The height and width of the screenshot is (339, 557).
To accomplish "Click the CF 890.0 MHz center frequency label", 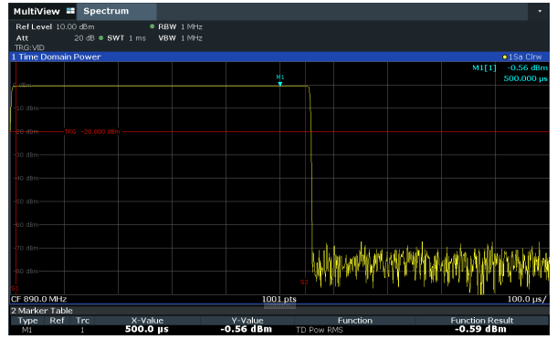I will click(x=38, y=299).
